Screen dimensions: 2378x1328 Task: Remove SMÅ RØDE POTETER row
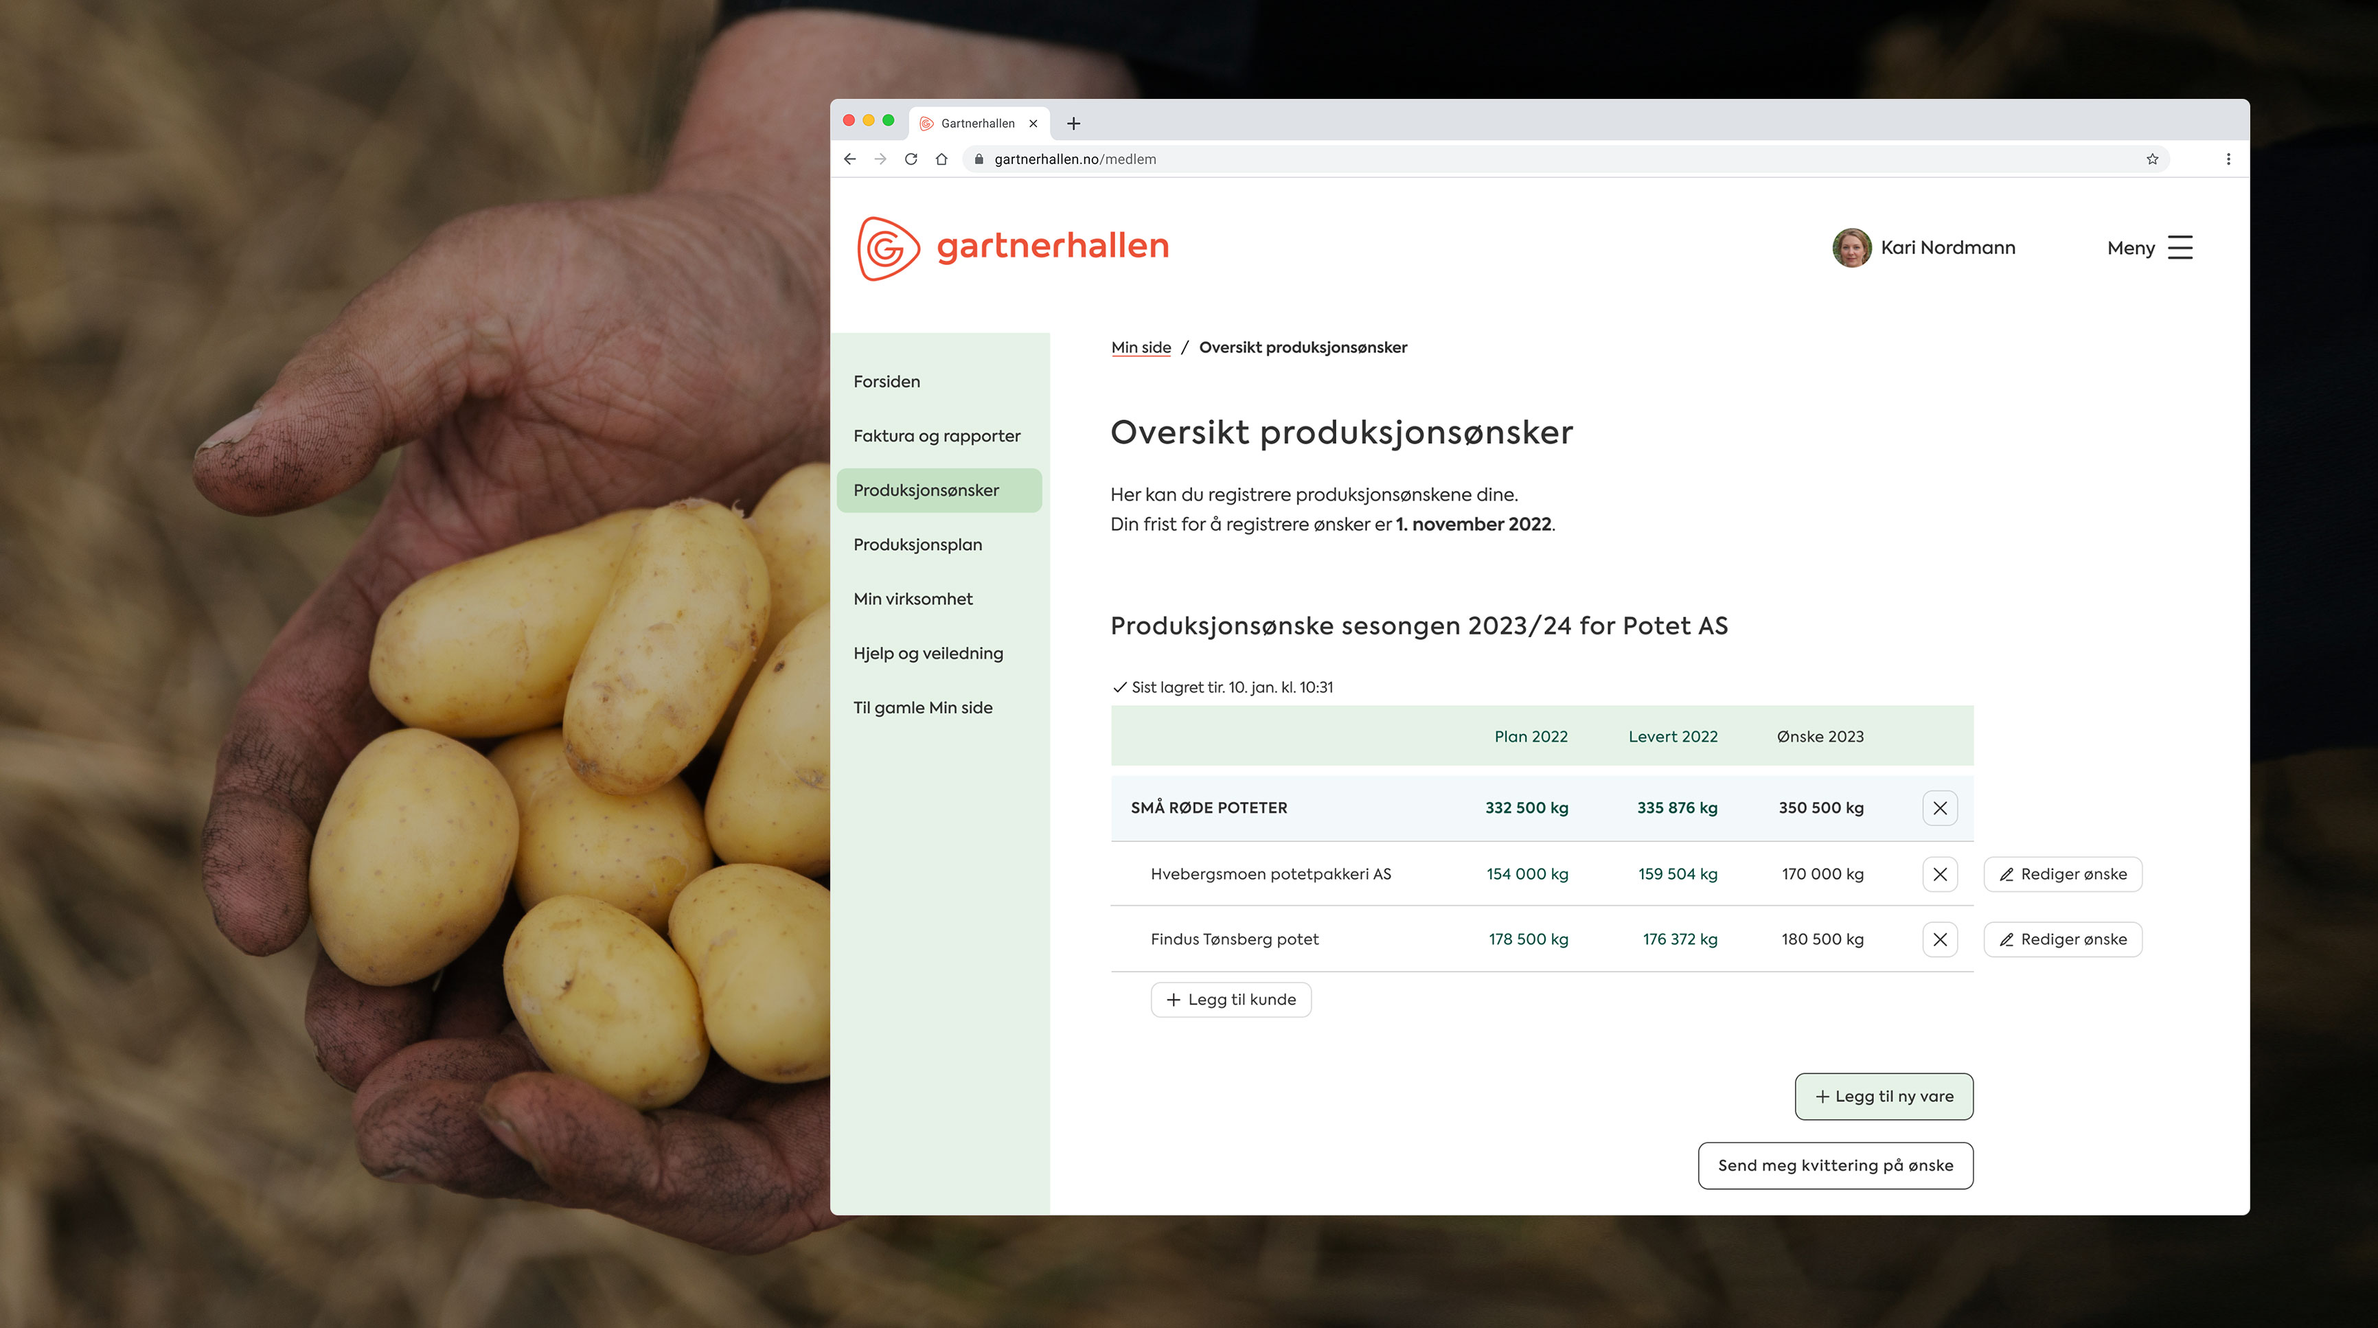1939,808
